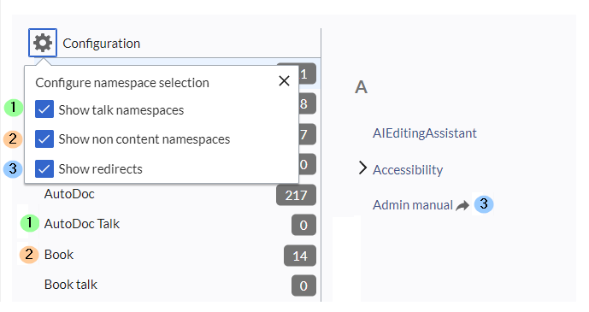Close the namespace selection popup
The image size is (589, 312).
[x=284, y=80]
